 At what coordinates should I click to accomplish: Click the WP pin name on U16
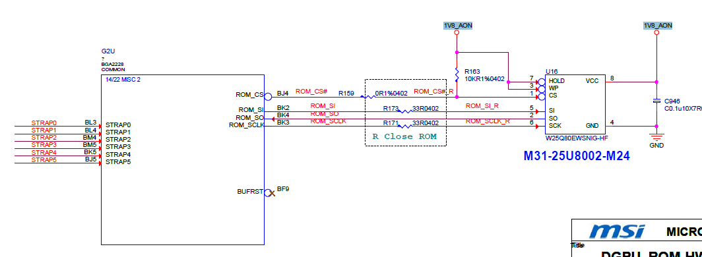pyautogui.click(x=554, y=88)
